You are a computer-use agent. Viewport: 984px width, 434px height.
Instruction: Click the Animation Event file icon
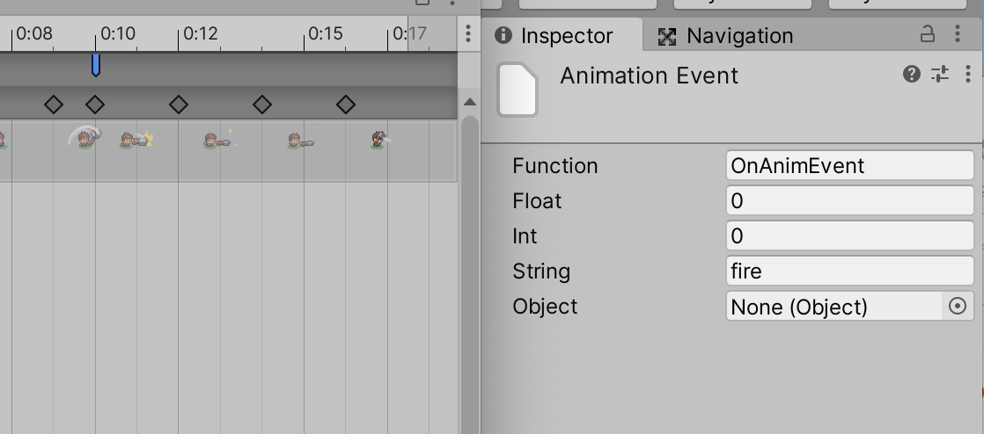pyautogui.click(x=518, y=90)
